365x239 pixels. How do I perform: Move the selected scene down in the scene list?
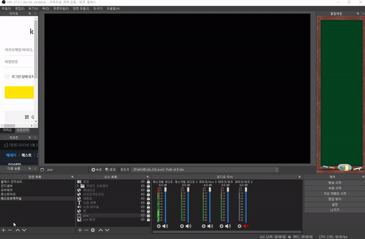coord(24,230)
